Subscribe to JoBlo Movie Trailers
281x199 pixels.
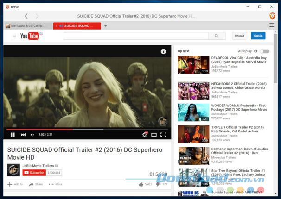pos(34,173)
